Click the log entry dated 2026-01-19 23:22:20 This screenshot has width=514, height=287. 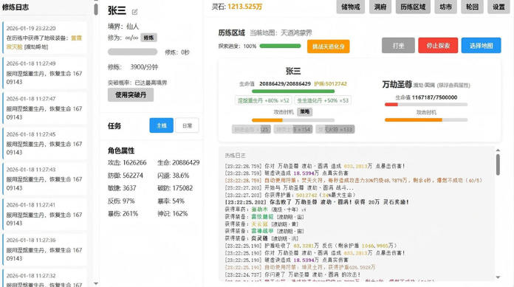coord(44,38)
